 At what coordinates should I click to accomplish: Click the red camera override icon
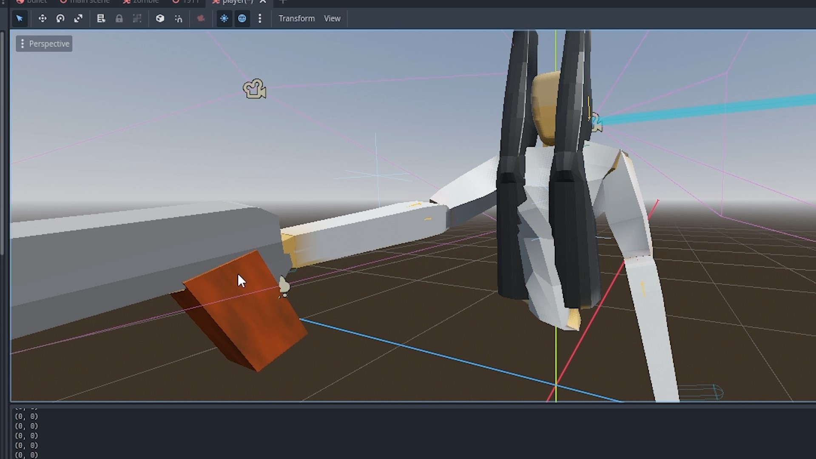pyautogui.click(x=201, y=18)
